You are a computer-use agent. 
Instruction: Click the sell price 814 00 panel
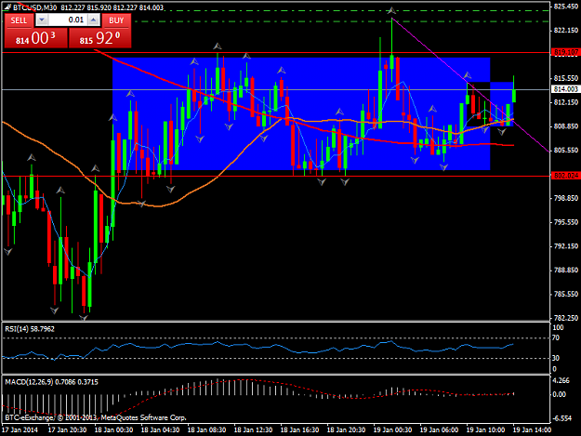tap(36, 38)
